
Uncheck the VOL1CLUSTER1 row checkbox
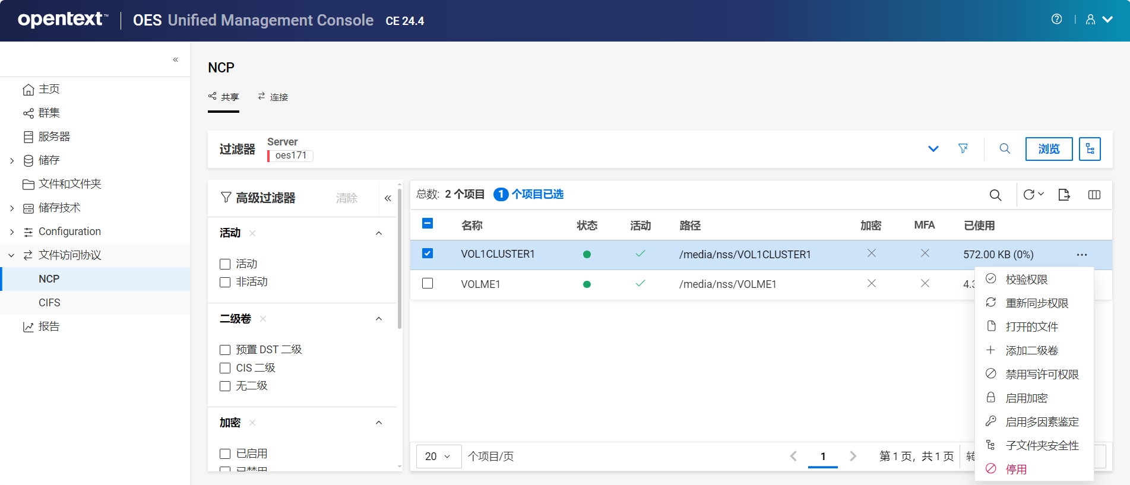coord(428,253)
